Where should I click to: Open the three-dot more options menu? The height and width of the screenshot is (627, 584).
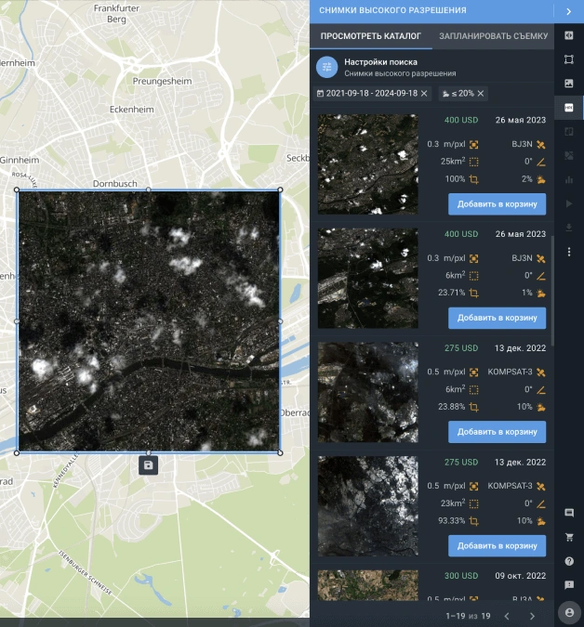click(569, 252)
